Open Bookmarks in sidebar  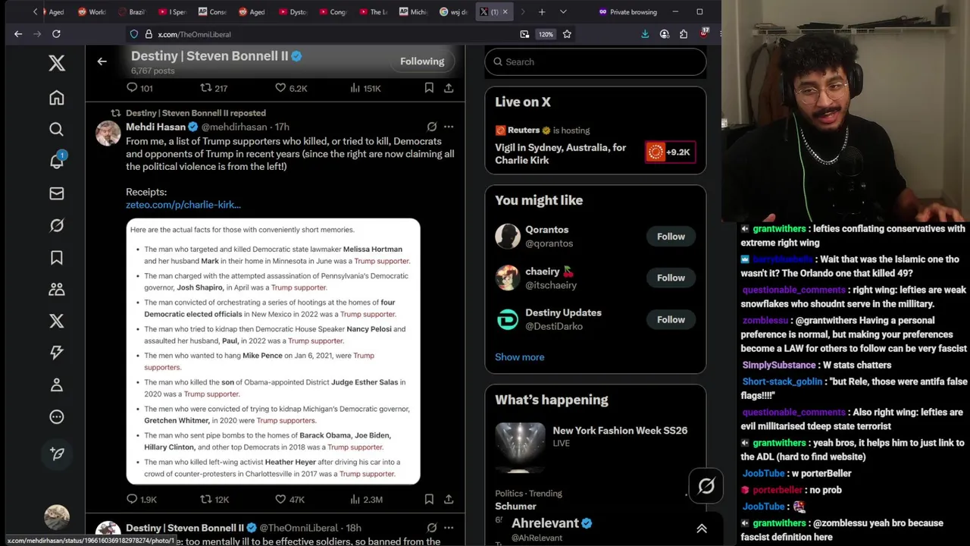point(57,258)
